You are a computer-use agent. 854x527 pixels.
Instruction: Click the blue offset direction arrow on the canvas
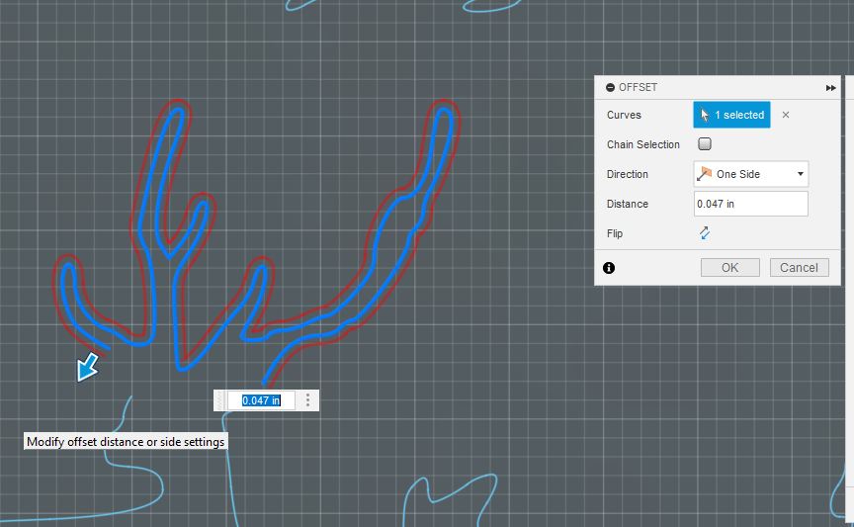[x=87, y=367]
